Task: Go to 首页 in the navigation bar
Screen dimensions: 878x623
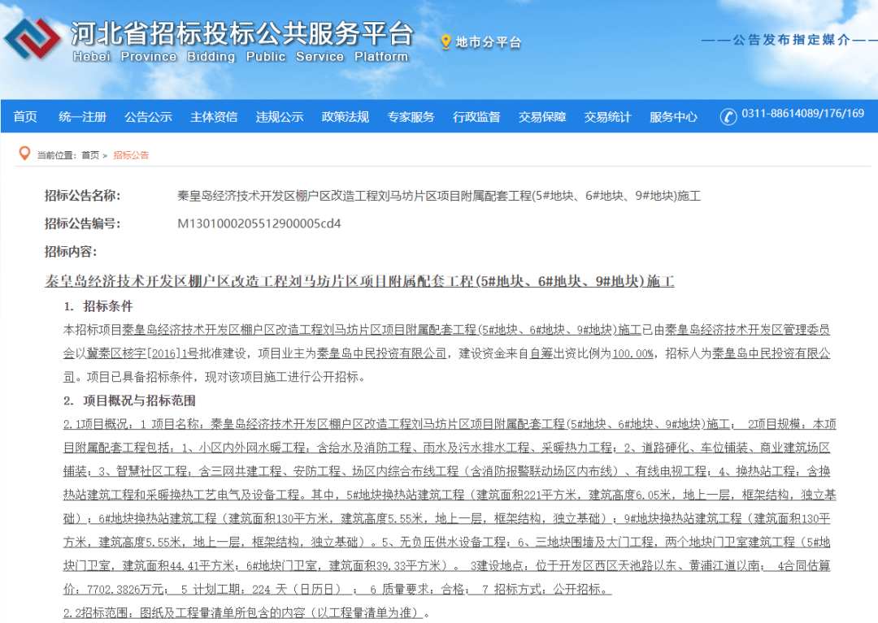Action: tap(25, 117)
